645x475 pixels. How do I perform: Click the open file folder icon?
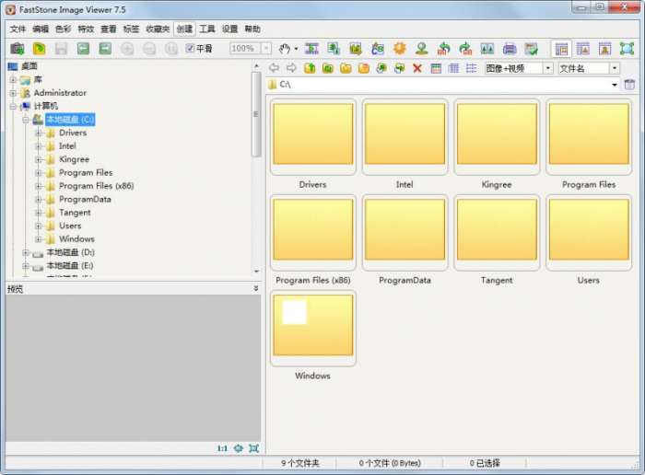[39, 48]
